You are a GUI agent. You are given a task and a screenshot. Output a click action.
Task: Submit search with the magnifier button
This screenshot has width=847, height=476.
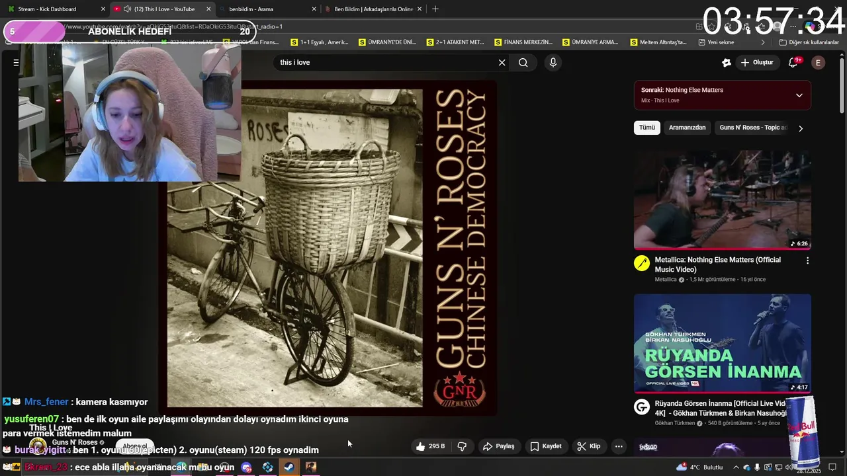(523, 62)
